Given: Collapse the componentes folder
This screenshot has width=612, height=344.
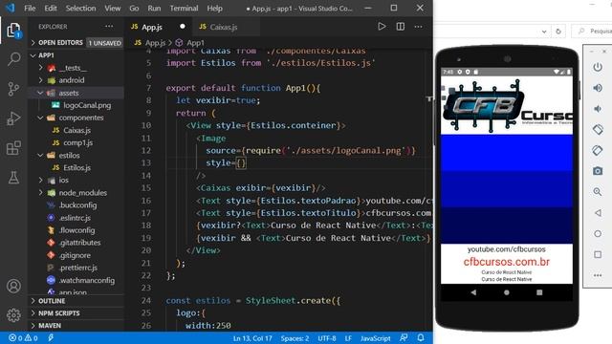Looking at the screenshot, I should pos(40,118).
